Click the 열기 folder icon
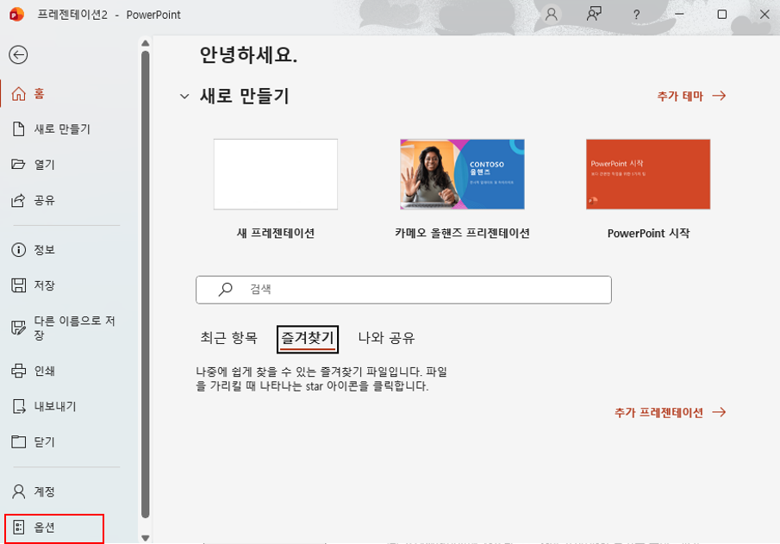This screenshot has height=544, width=780. (18, 165)
